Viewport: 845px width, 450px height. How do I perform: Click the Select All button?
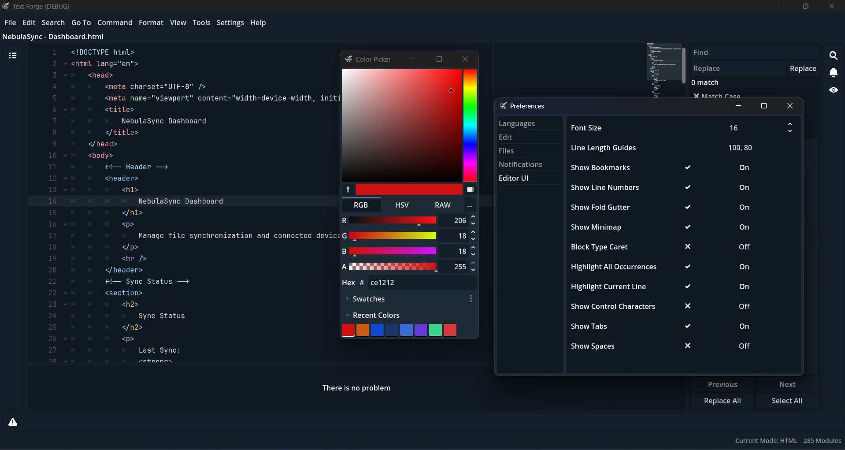point(787,401)
